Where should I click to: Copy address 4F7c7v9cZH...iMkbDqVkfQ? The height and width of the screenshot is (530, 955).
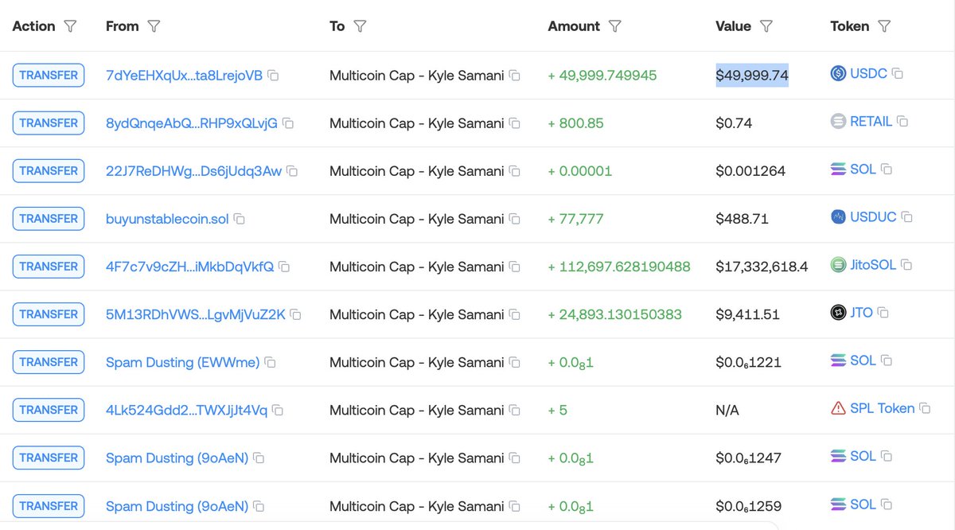(284, 267)
